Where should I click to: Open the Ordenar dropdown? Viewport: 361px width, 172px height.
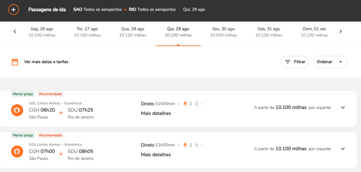click(x=330, y=62)
